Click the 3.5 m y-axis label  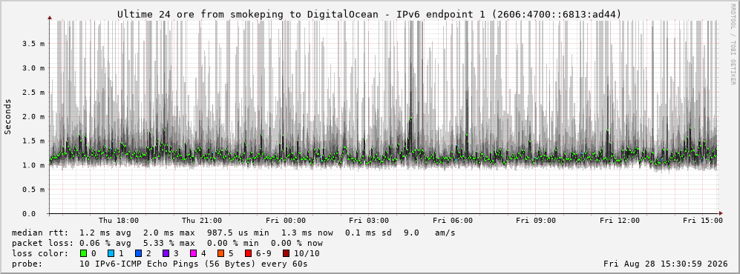pyautogui.click(x=33, y=43)
